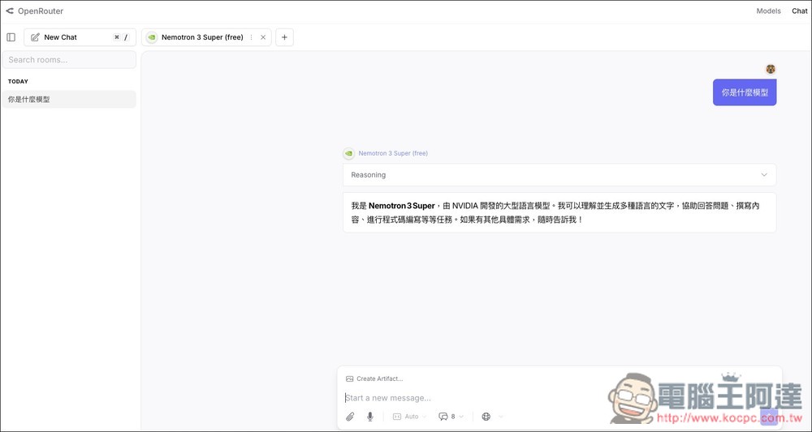Expand the Reasoning section
The height and width of the screenshot is (432, 812).
pos(559,174)
